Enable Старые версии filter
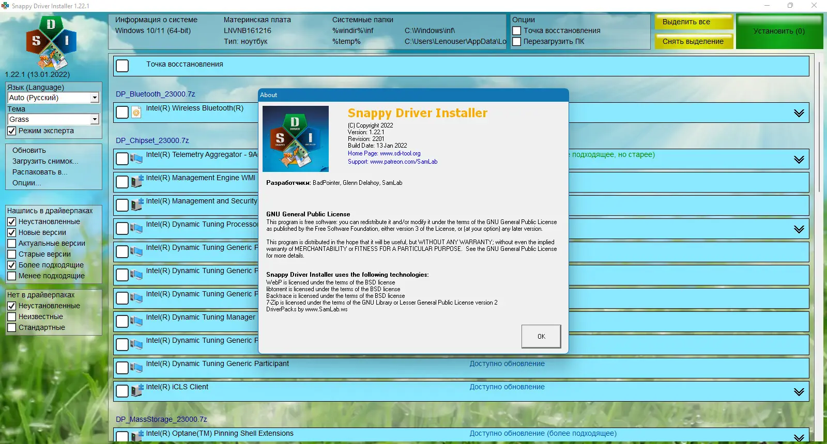The image size is (827, 444). 11,254
